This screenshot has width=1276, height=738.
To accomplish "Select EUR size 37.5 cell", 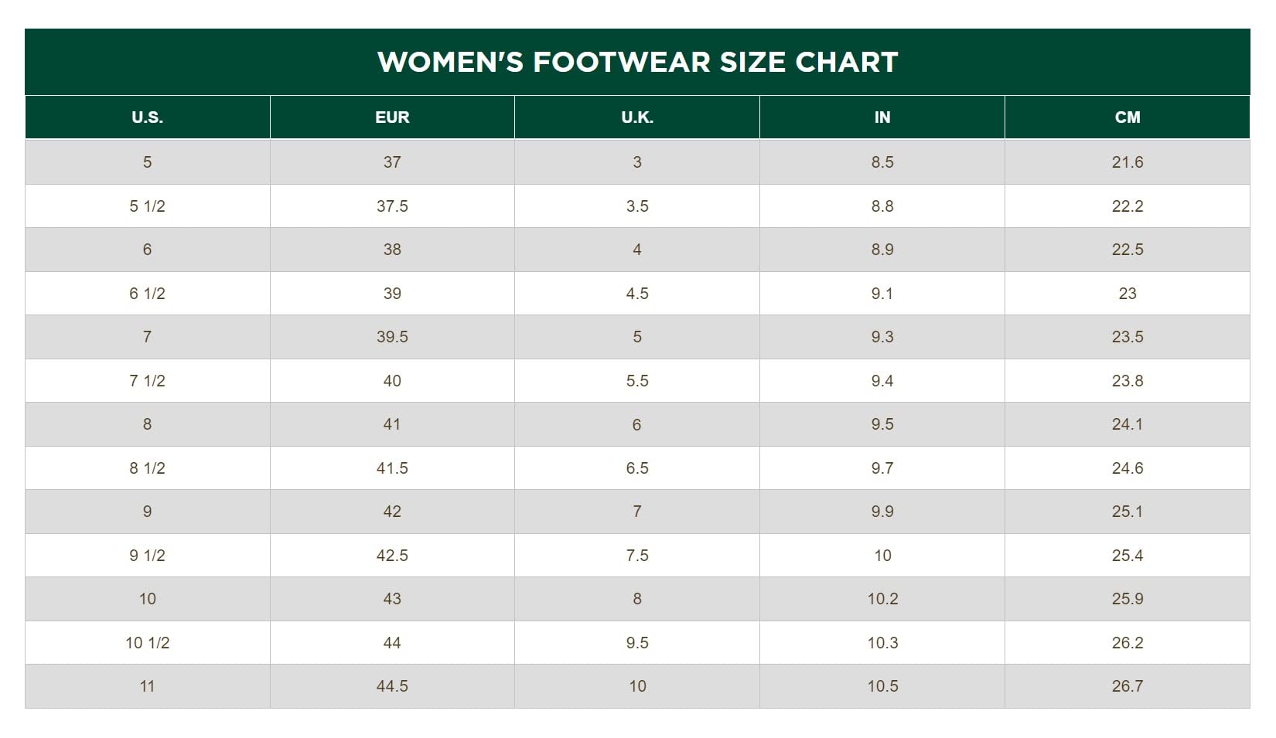I will tap(392, 206).
